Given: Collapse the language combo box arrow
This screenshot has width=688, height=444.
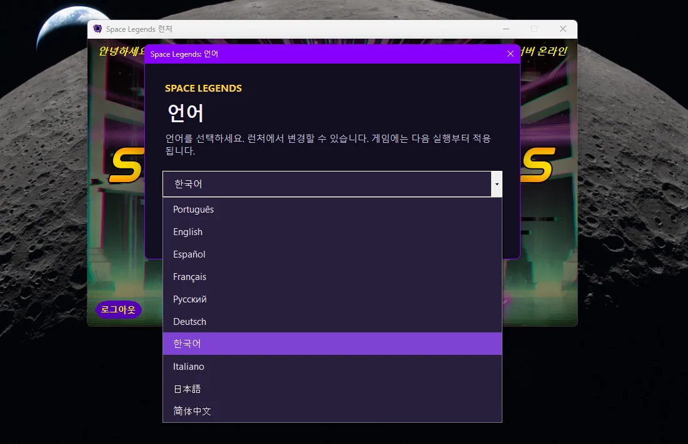Looking at the screenshot, I should (497, 184).
